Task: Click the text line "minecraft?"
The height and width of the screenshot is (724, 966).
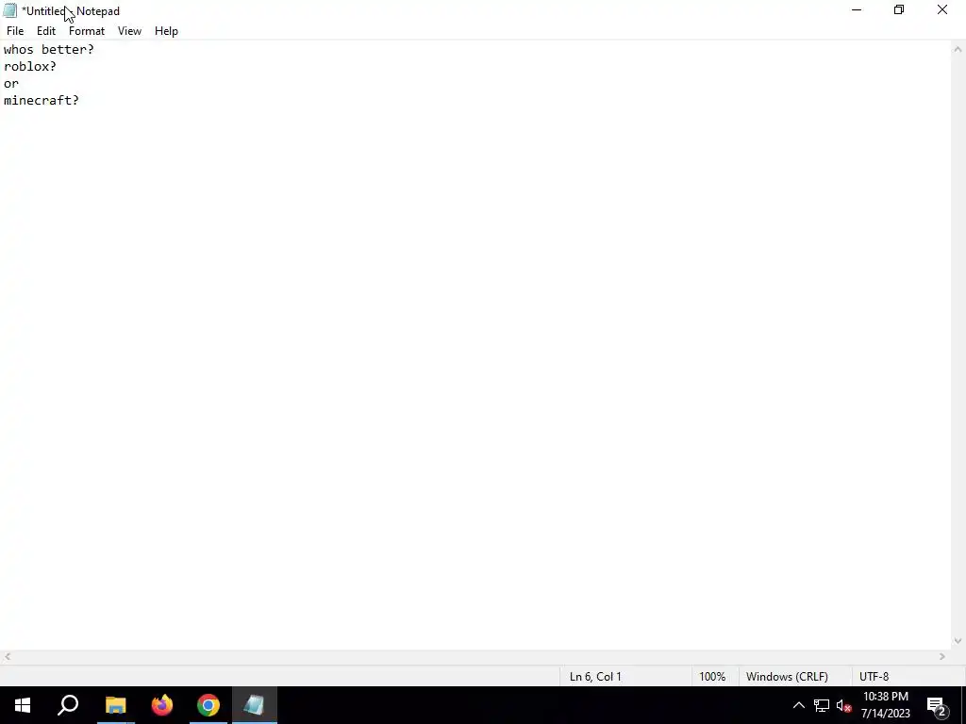Action: pyautogui.click(x=42, y=100)
